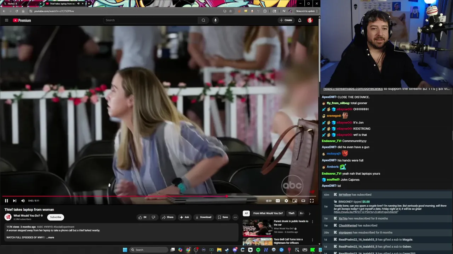Seek on the red video progress bar

159,196
